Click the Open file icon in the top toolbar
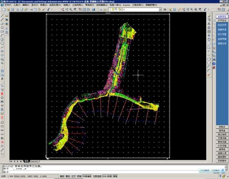This screenshot has height=179, width=229. point(8,9)
